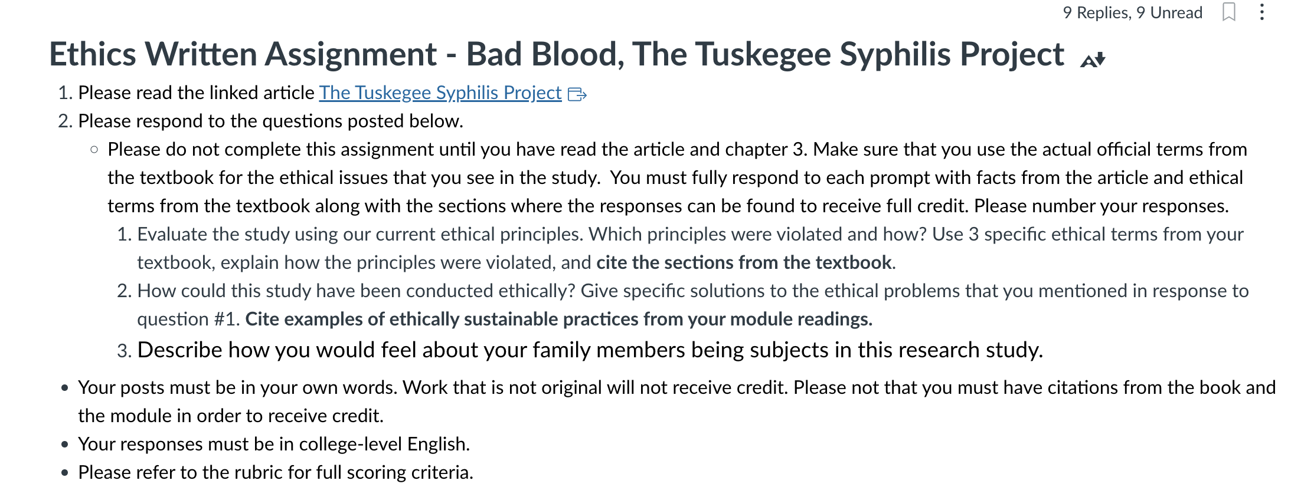Open the three-dot options menu
Screen dimensions: 1314x487
pyautogui.click(x=1261, y=12)
